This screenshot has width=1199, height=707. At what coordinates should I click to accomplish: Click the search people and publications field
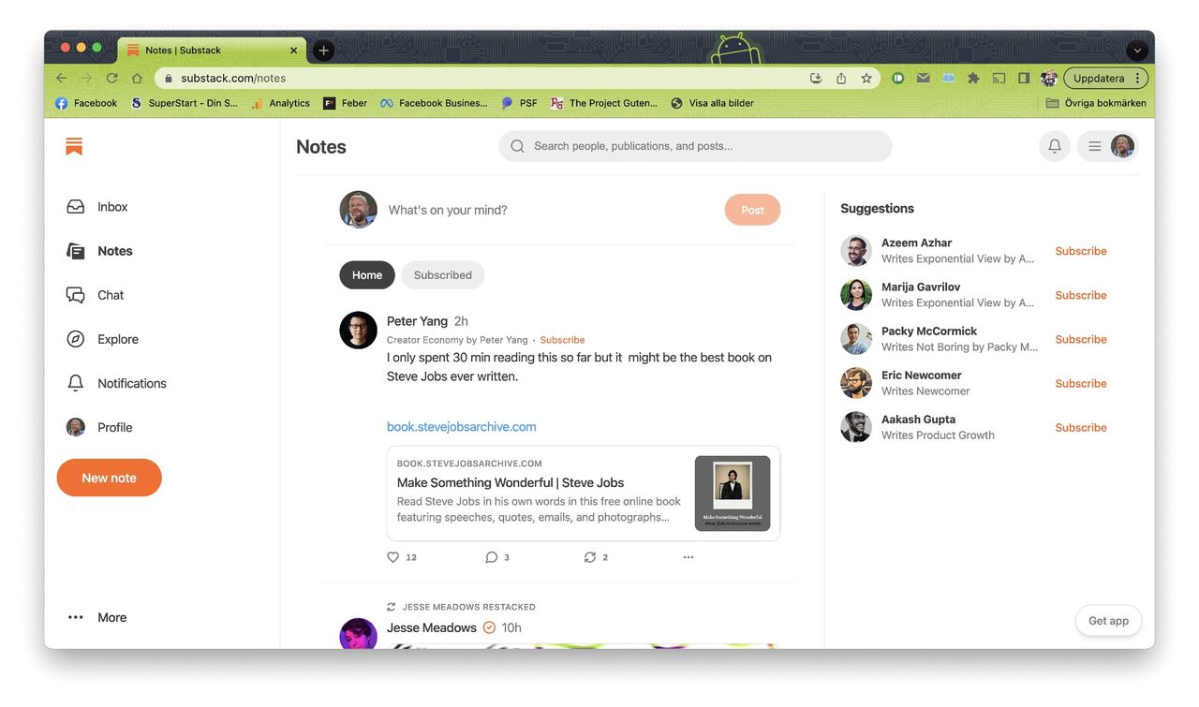[x=695, y=146]
